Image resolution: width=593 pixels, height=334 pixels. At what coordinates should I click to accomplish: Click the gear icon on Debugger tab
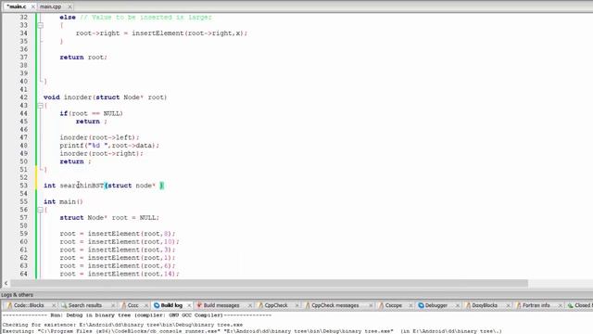tap(421, 305)
